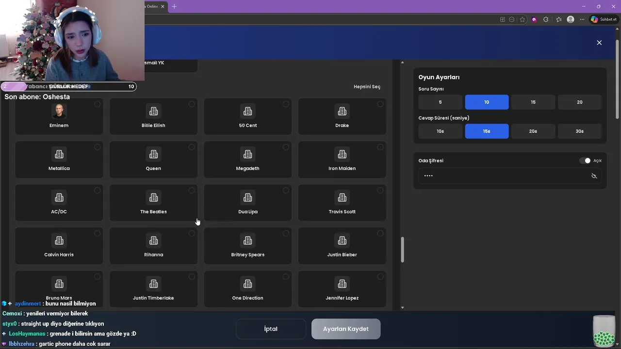Click the list scroll-down arrow
The width and height of the screenshot is (621, 349).
pos(402,307)
